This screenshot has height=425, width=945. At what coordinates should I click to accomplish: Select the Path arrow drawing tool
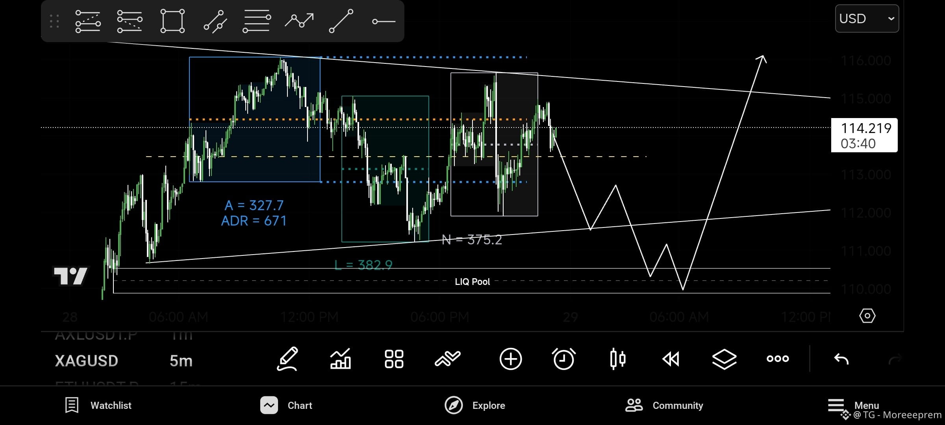(299, 20)
